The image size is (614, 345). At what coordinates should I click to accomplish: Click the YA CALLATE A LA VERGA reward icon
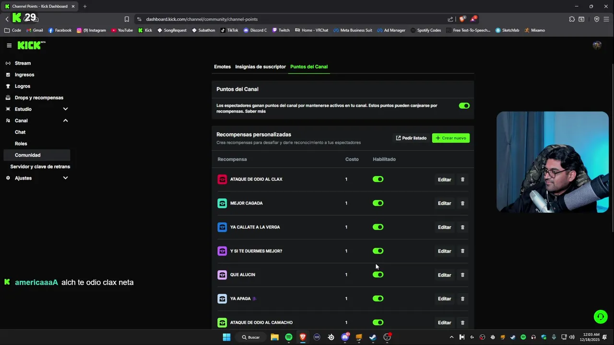coord(222,227)
